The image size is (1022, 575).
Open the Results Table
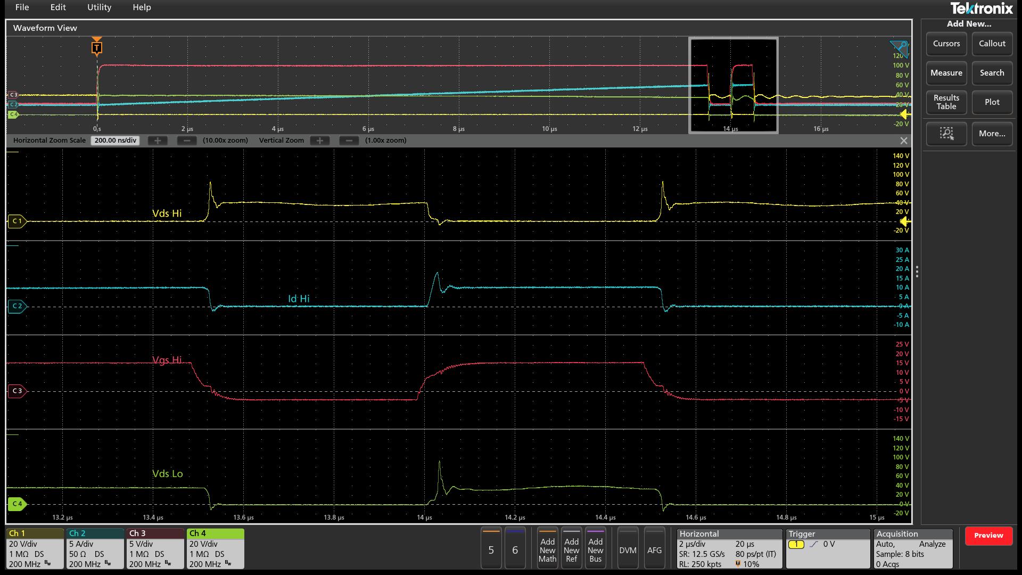(946, 102)
